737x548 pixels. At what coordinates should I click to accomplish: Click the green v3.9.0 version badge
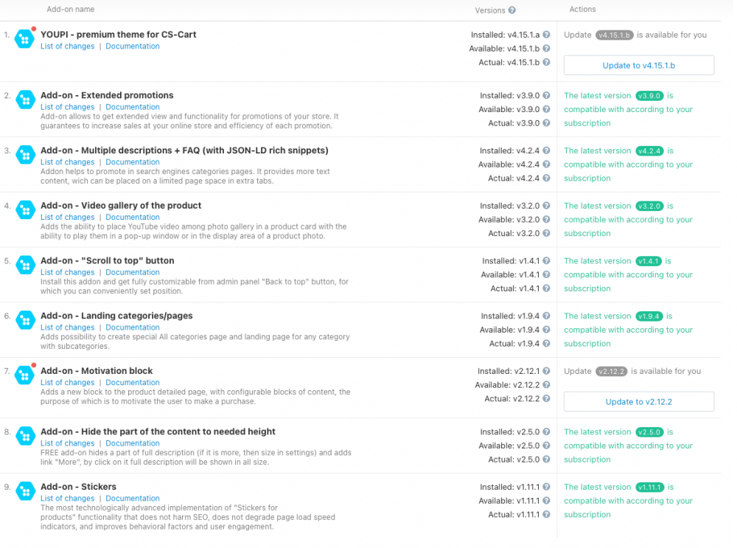pos(649,96)
